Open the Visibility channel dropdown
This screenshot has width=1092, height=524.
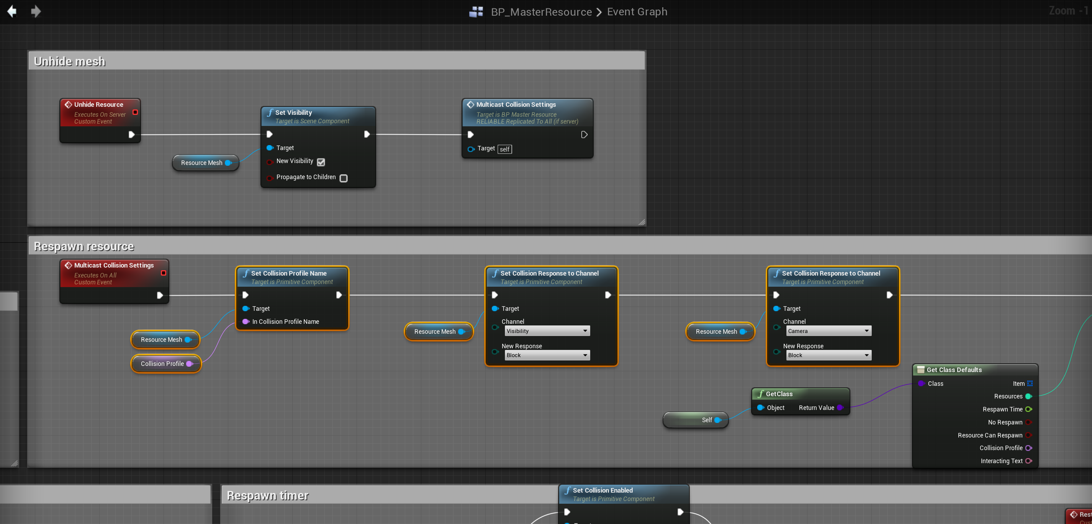pos(547,331)
